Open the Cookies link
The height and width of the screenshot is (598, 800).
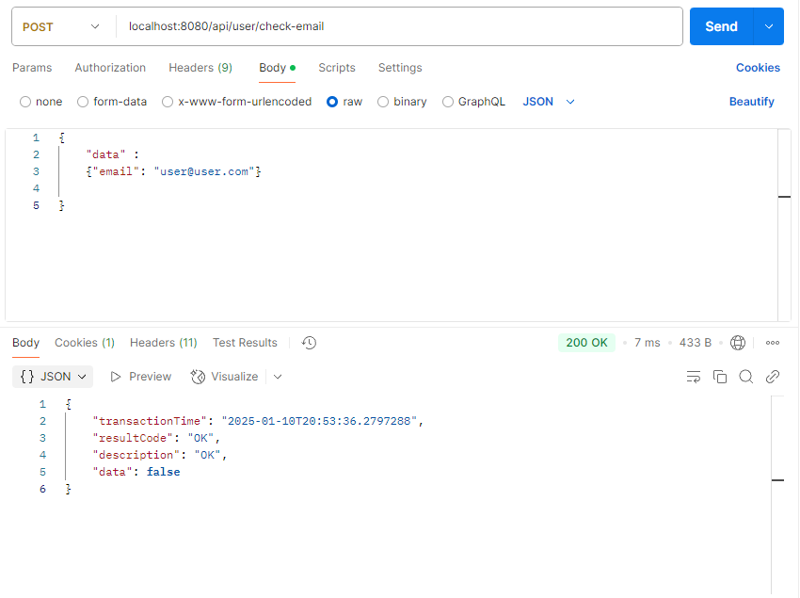(758, 68)
